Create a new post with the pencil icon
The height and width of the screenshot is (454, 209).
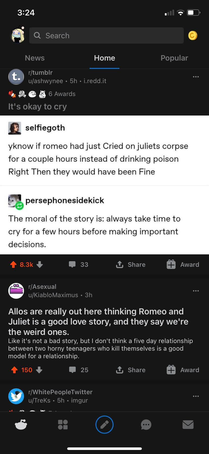point(104,425)
